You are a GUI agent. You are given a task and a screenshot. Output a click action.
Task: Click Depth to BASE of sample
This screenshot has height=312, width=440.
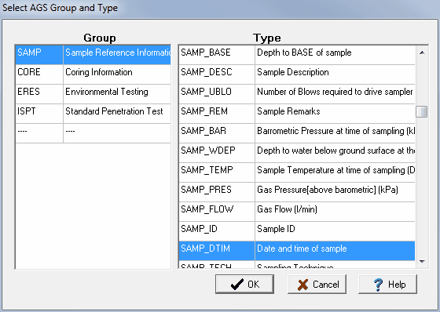coord(335,55)
